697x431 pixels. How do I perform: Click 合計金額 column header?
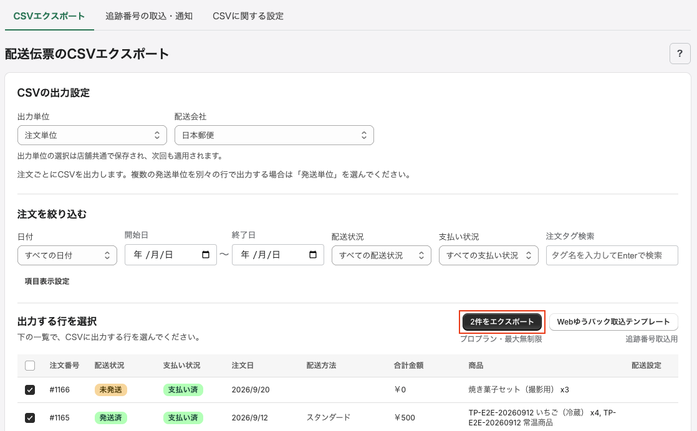[408, 366]
